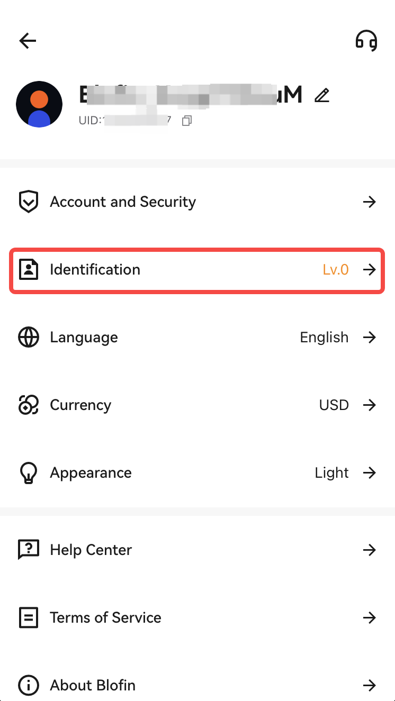
Task: Open the Help Center page
Action: coord(197,550)
